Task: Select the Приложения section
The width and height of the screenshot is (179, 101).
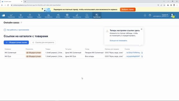Action: click(x=97, y=16)
